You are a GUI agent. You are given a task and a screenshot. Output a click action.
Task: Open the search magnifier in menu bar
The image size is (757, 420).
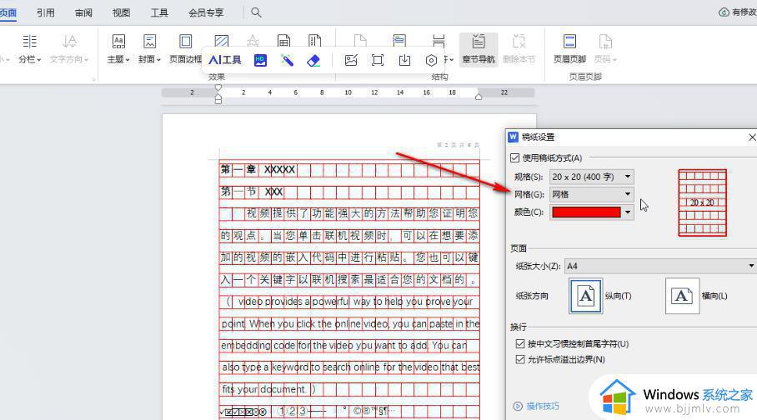(x=256, y=12)
